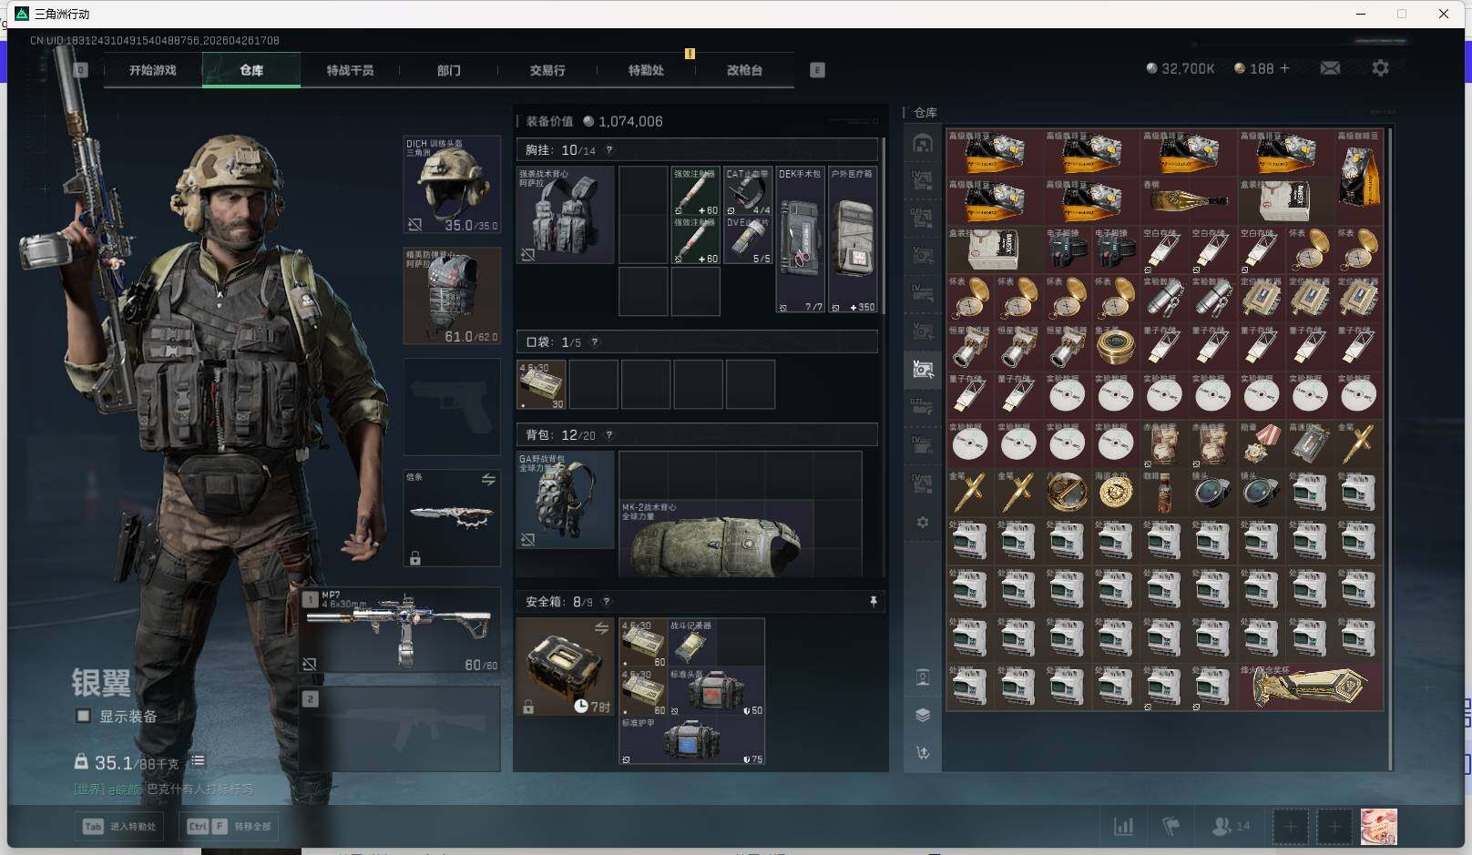Click the E key tab-switch button

coord(817,70)
